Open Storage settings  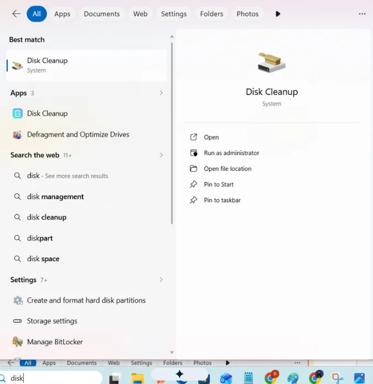tap(87, 321)
